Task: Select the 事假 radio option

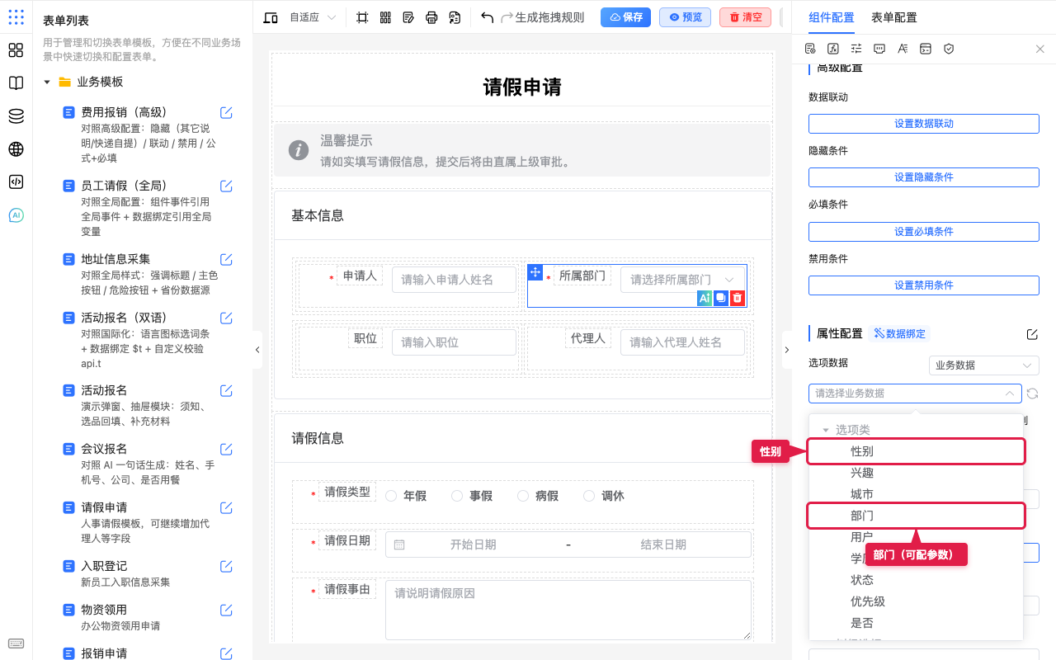Action: point(471,496)
